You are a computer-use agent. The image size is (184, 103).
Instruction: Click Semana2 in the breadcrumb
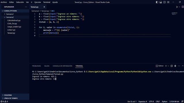point(35,11)
